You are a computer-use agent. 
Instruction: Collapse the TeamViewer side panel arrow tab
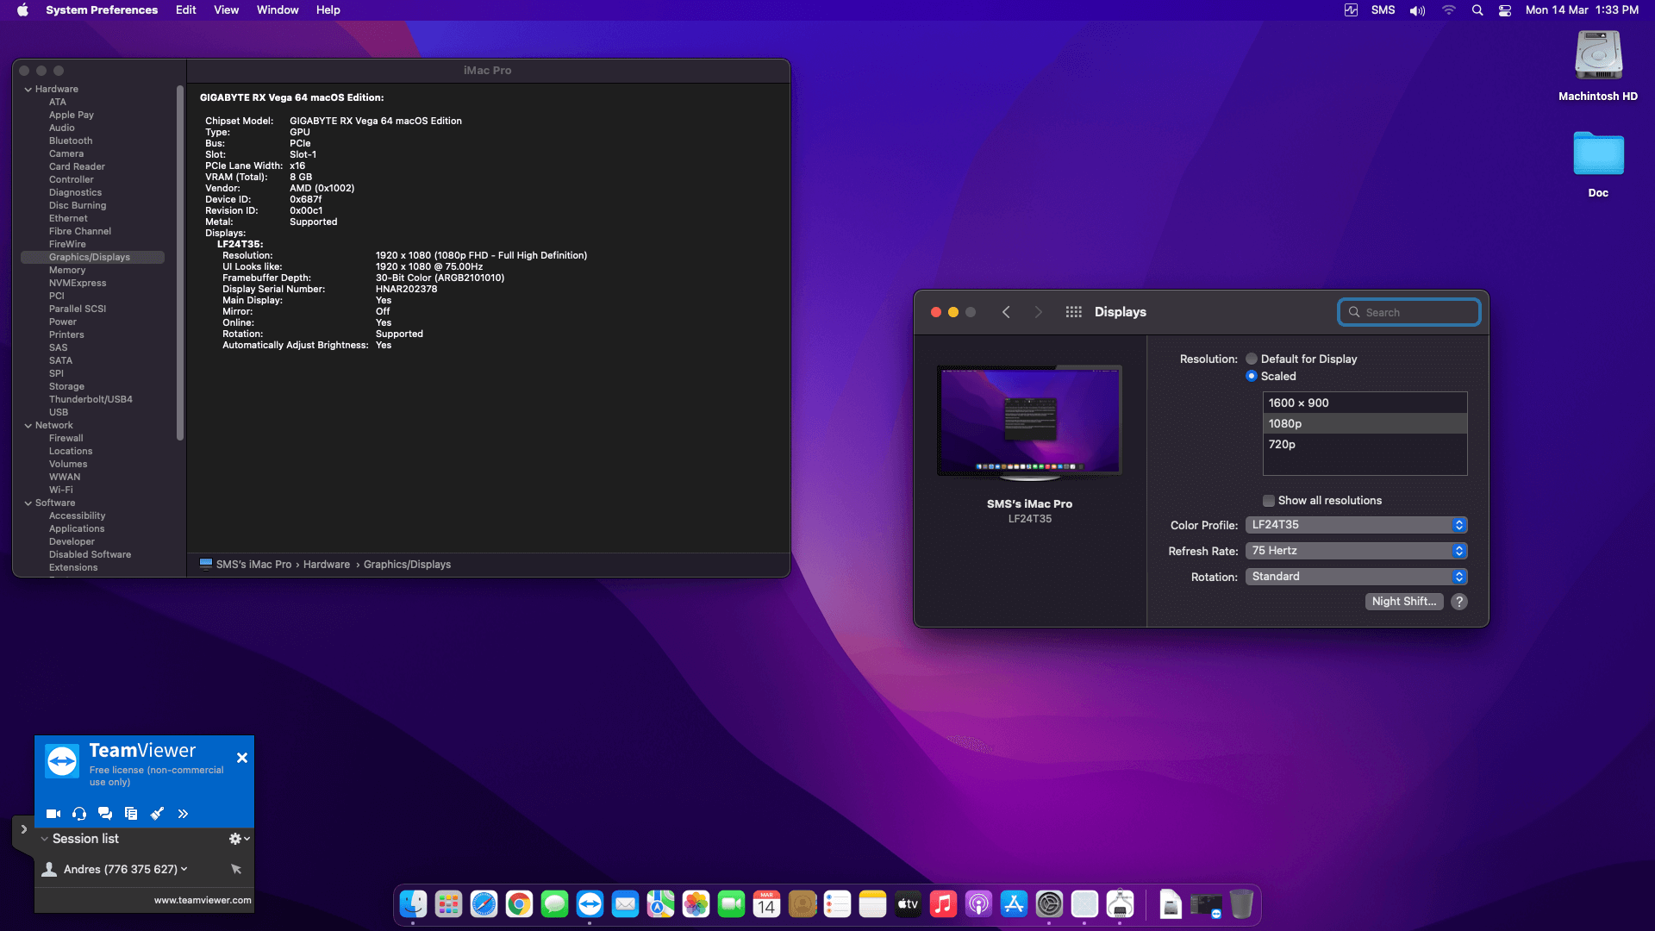23,829
